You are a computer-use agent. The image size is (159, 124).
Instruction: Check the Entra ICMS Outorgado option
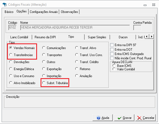tap(112, 54)
